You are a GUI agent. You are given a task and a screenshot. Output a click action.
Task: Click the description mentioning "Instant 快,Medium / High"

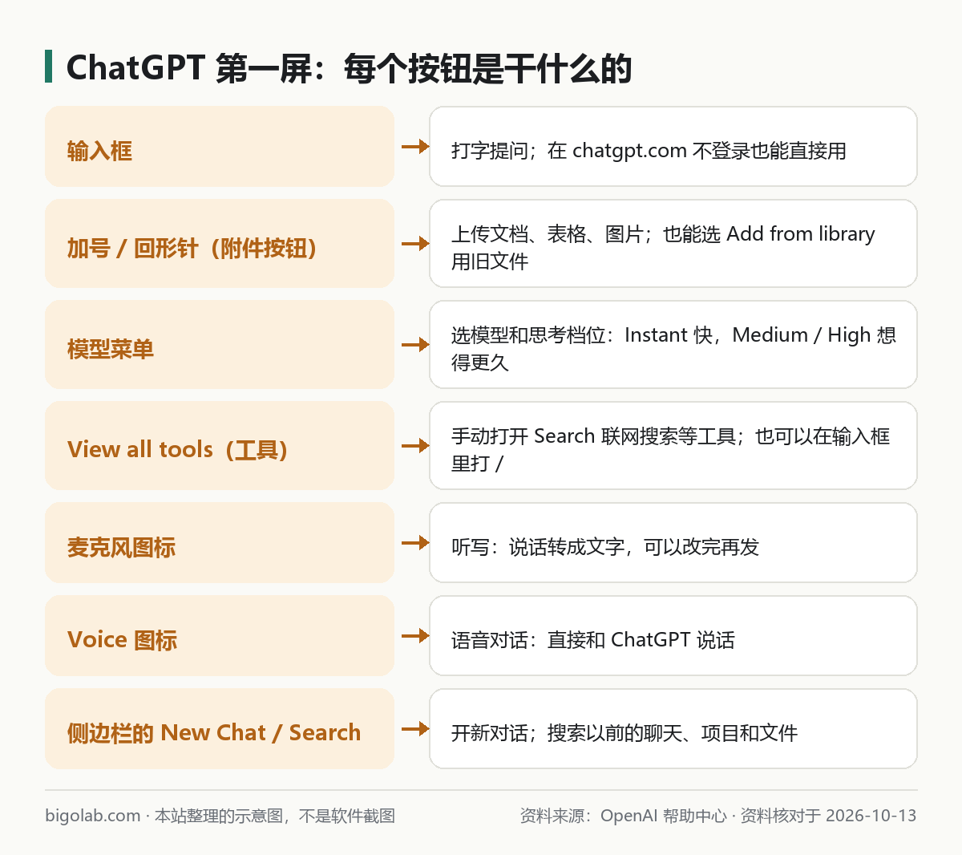click(673, 348)
